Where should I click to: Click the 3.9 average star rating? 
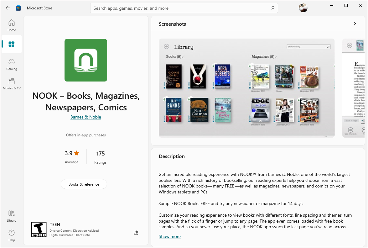coord(72,157)
